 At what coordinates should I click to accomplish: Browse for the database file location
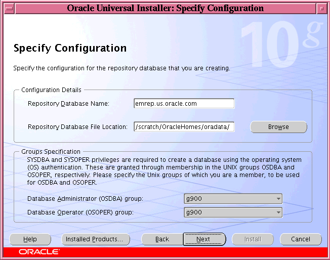coord(278,127)
